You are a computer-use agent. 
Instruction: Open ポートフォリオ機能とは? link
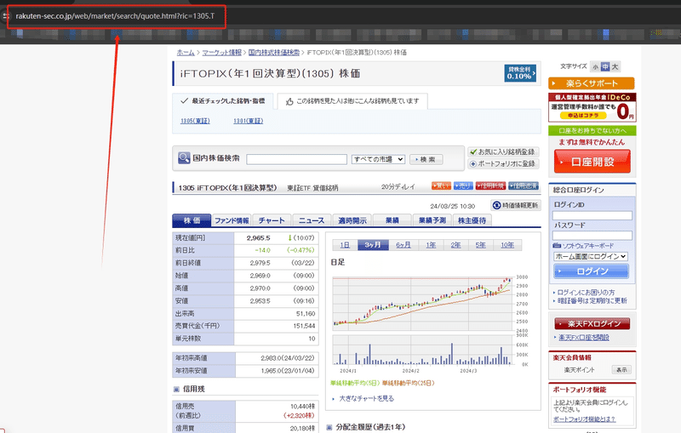tap(584, 419)
